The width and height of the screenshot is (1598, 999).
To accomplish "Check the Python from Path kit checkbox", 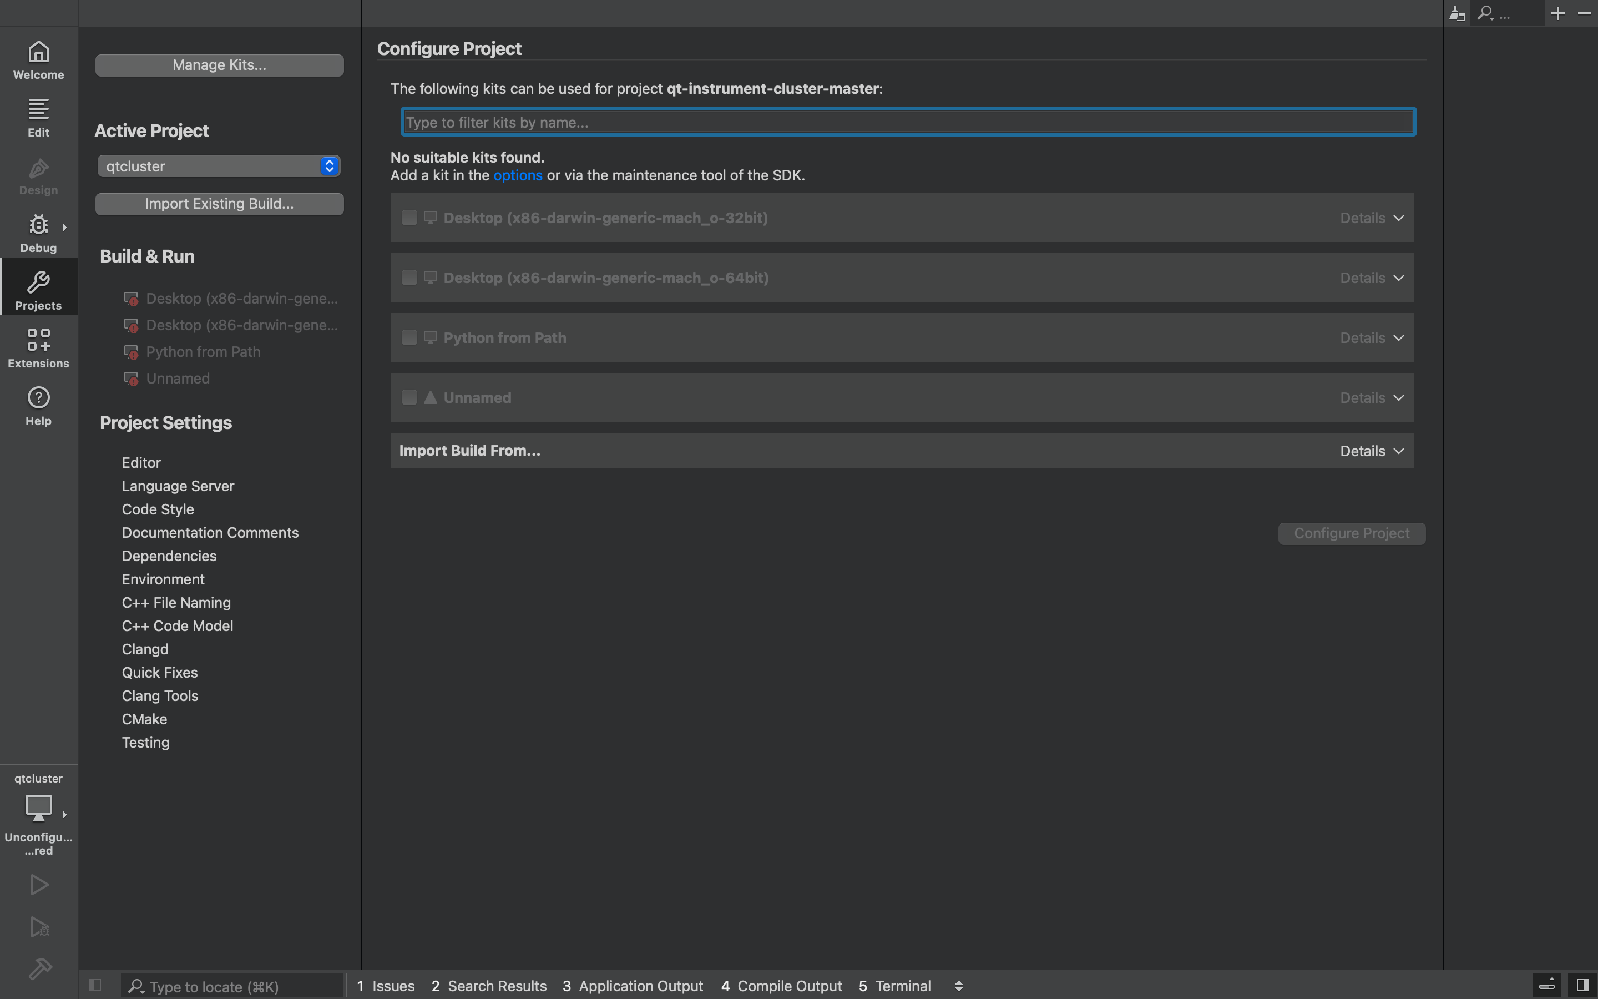I will 409,337.
